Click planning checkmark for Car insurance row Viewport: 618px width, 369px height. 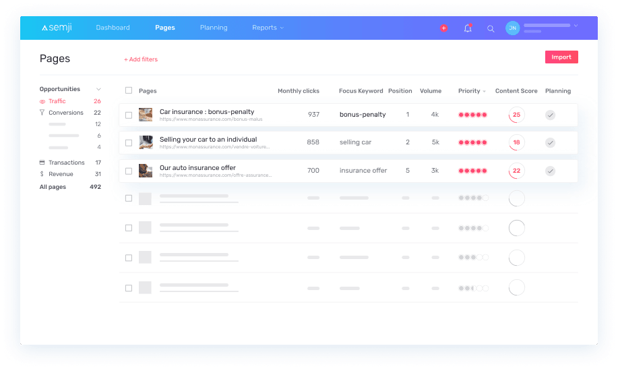pos(550,115)
